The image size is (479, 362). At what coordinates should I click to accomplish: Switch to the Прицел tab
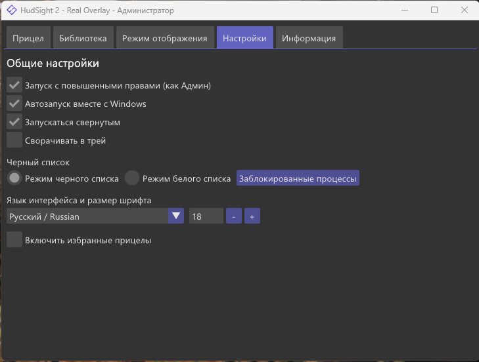click(x=28, y=38)
